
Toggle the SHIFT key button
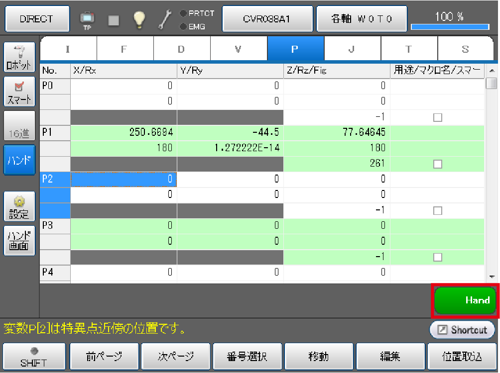click(34, 357)
